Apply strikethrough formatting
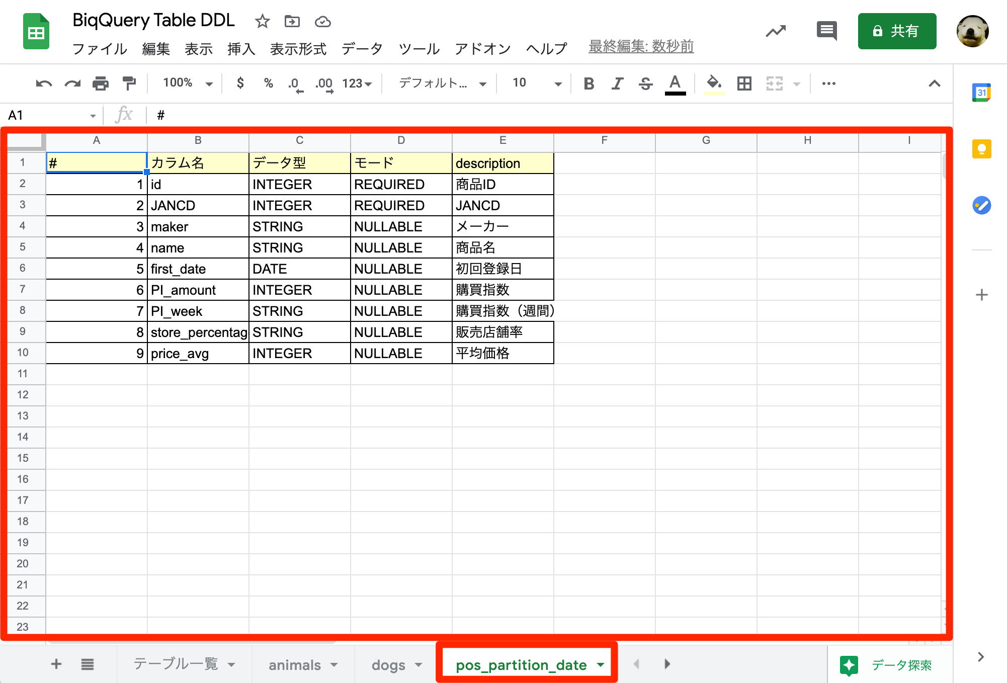This screenshot has width=1007, height=683. (x=645, y=83)
